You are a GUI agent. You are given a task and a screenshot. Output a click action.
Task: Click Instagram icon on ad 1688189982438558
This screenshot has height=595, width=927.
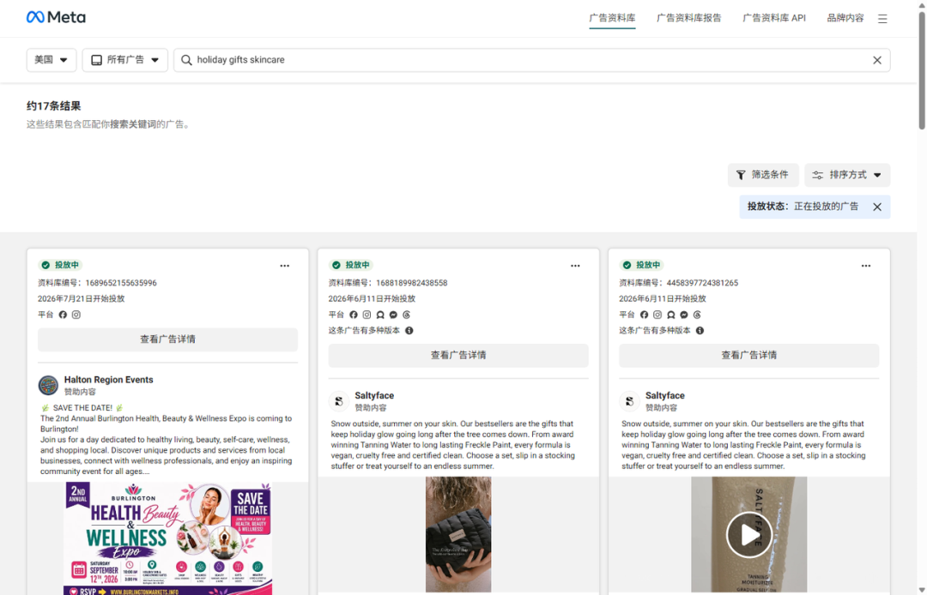pos(367,315)
